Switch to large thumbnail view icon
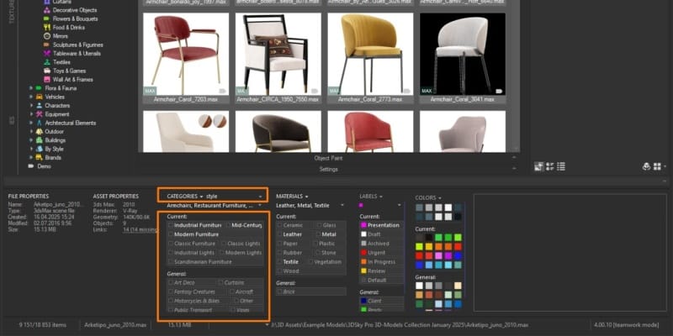673x336 pixels. tap(539, 166)
